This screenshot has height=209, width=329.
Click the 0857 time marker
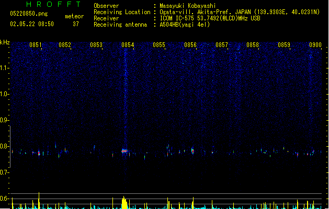point(222,45)
